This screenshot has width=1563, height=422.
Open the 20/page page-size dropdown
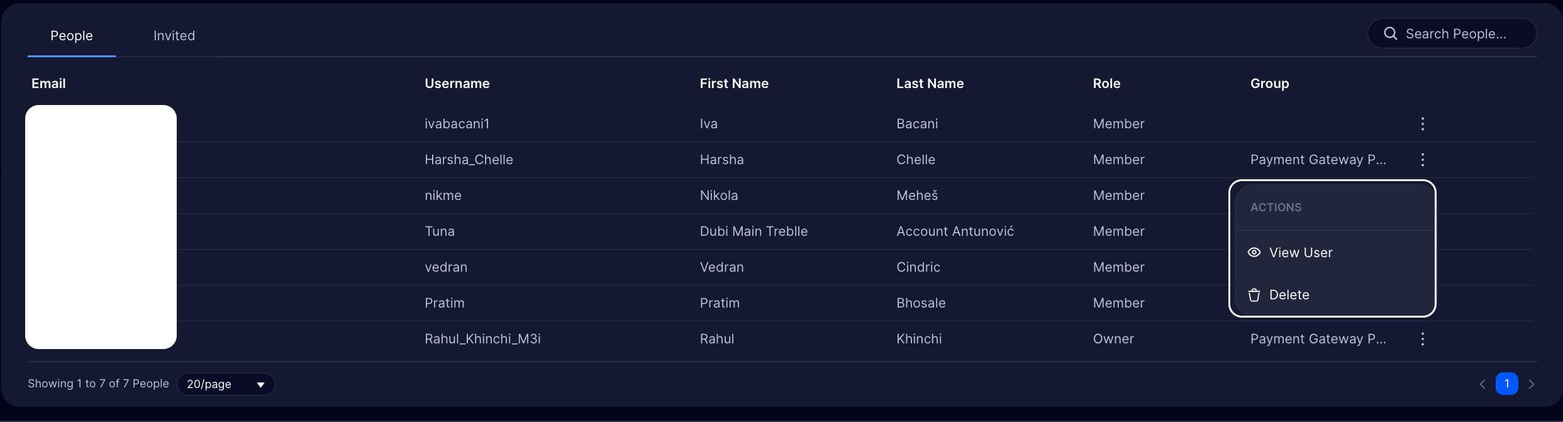point(226,384)
